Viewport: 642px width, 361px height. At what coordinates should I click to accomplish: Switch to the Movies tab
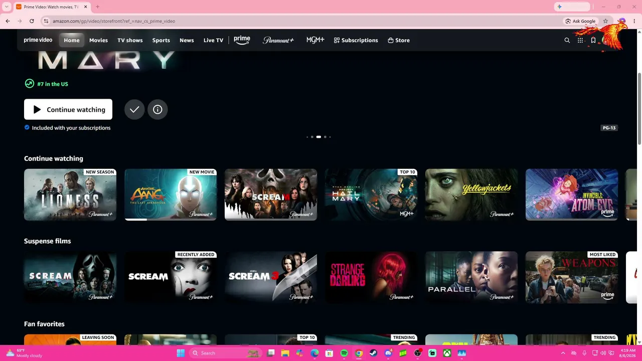pos(98,40)
